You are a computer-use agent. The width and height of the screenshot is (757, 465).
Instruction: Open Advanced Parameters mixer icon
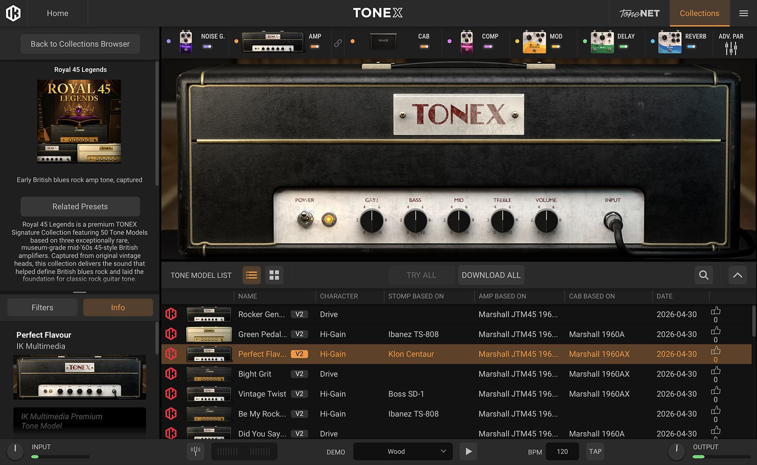tap(731, 48)
